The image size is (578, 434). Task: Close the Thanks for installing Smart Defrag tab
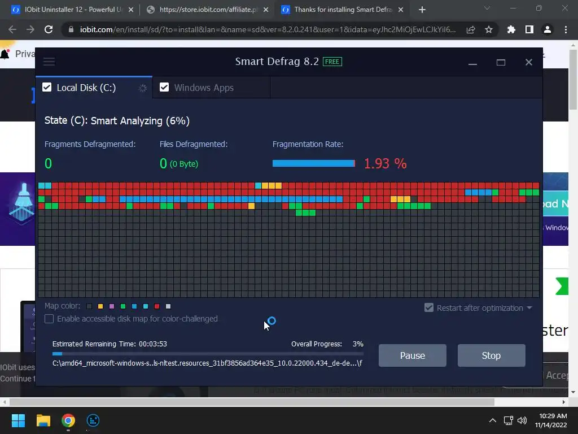click(401, 10)
